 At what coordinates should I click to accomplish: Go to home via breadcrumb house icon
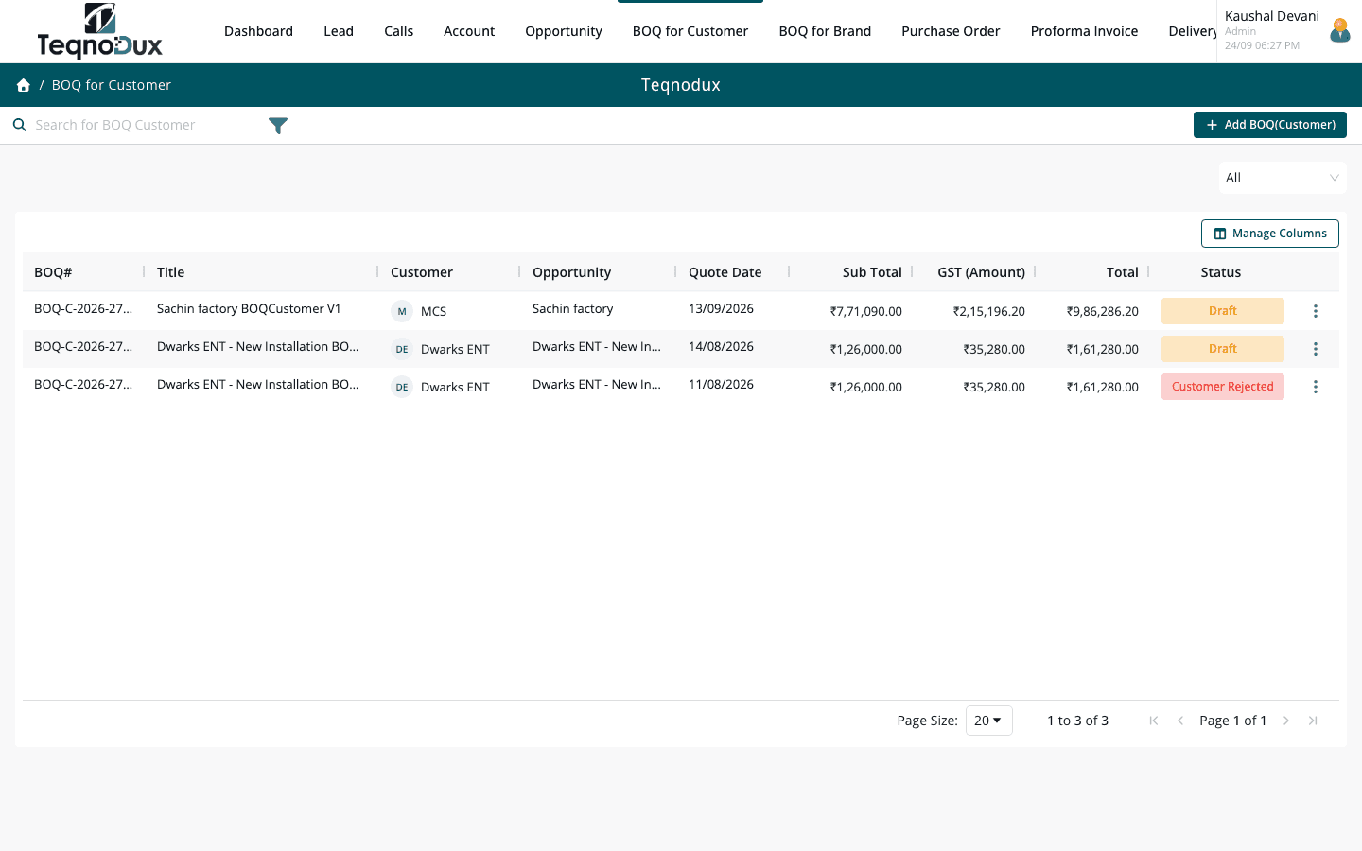click(24, 85)
